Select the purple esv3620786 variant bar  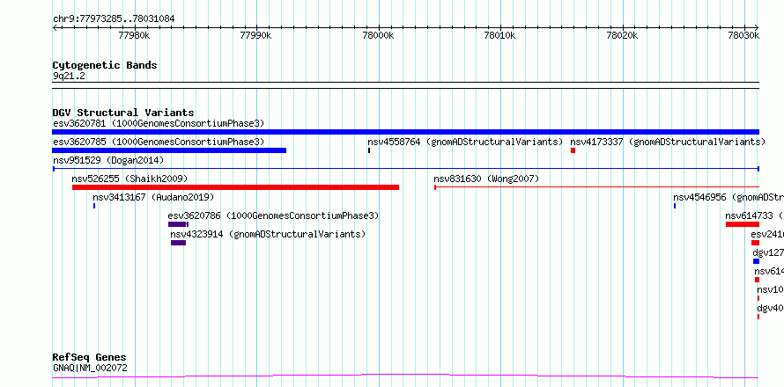pos(178,224)
